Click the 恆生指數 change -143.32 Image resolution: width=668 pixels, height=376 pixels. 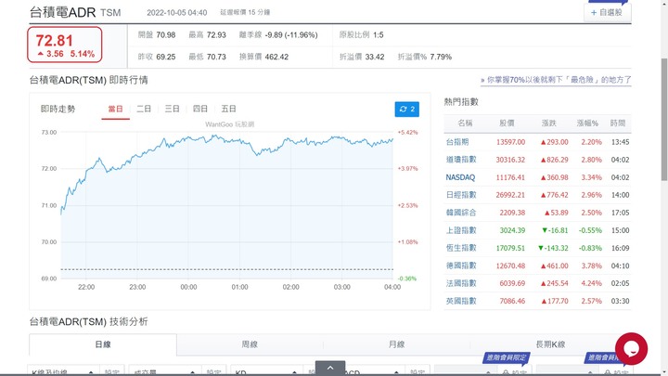coord(553,248)
